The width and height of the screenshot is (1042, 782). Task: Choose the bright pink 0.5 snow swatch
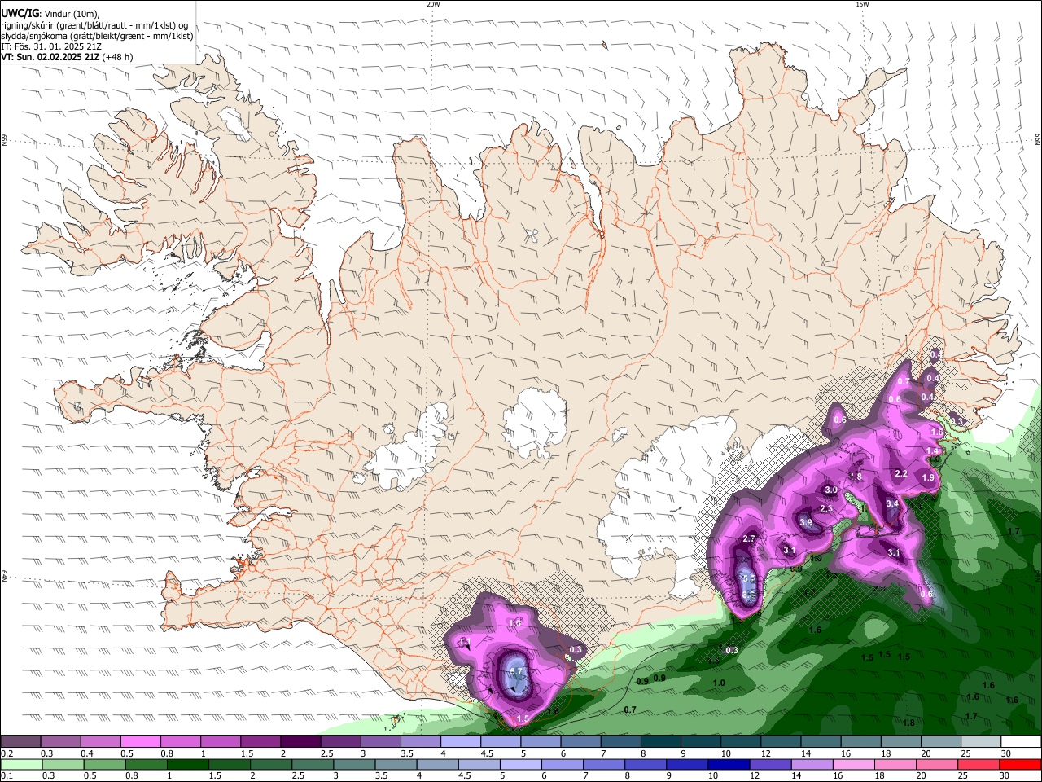point(140,742)
